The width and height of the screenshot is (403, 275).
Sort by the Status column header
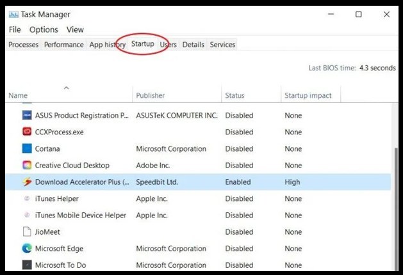pos(251,95)
